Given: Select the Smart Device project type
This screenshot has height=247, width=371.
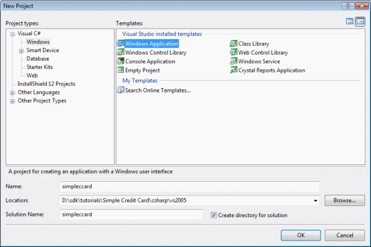Looking at the screenshot, I should pos(42,50).
